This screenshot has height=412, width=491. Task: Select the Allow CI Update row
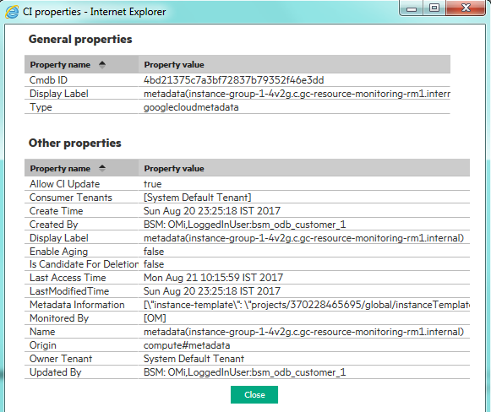point(247,184)
